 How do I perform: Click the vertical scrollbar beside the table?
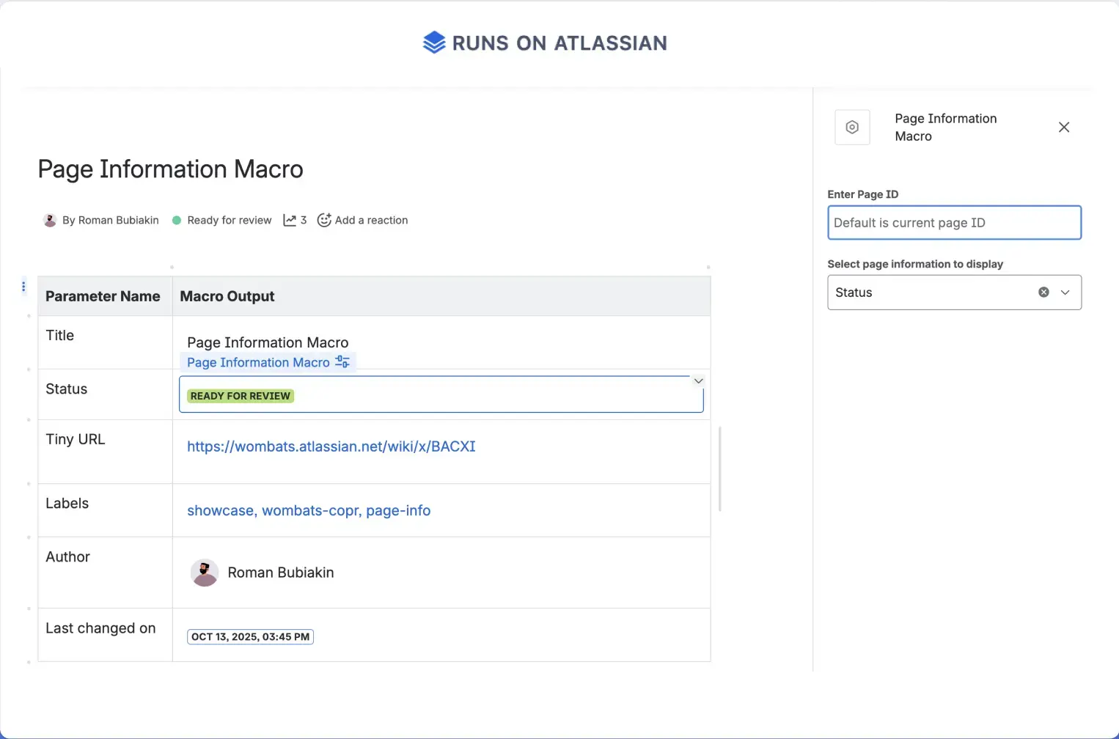coord(720,469)
